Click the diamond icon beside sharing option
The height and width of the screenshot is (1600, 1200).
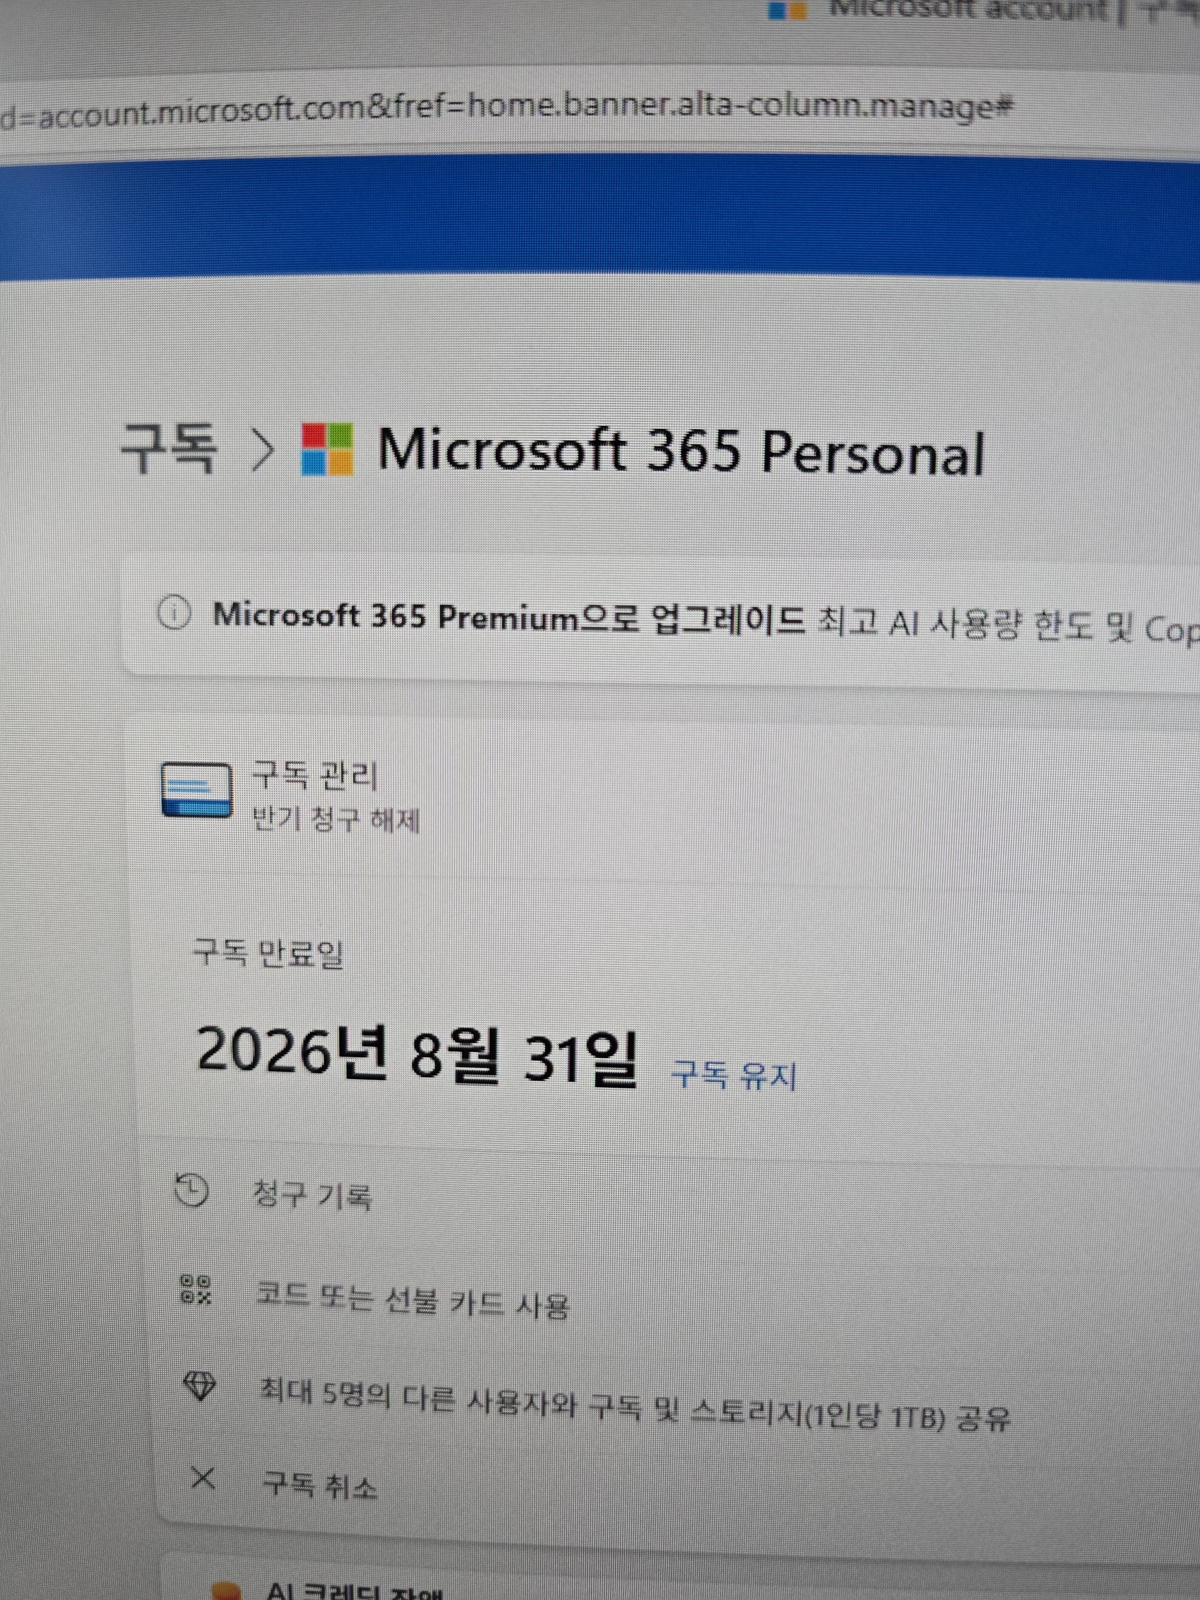pyautogui.click(x=199, y=1385)
